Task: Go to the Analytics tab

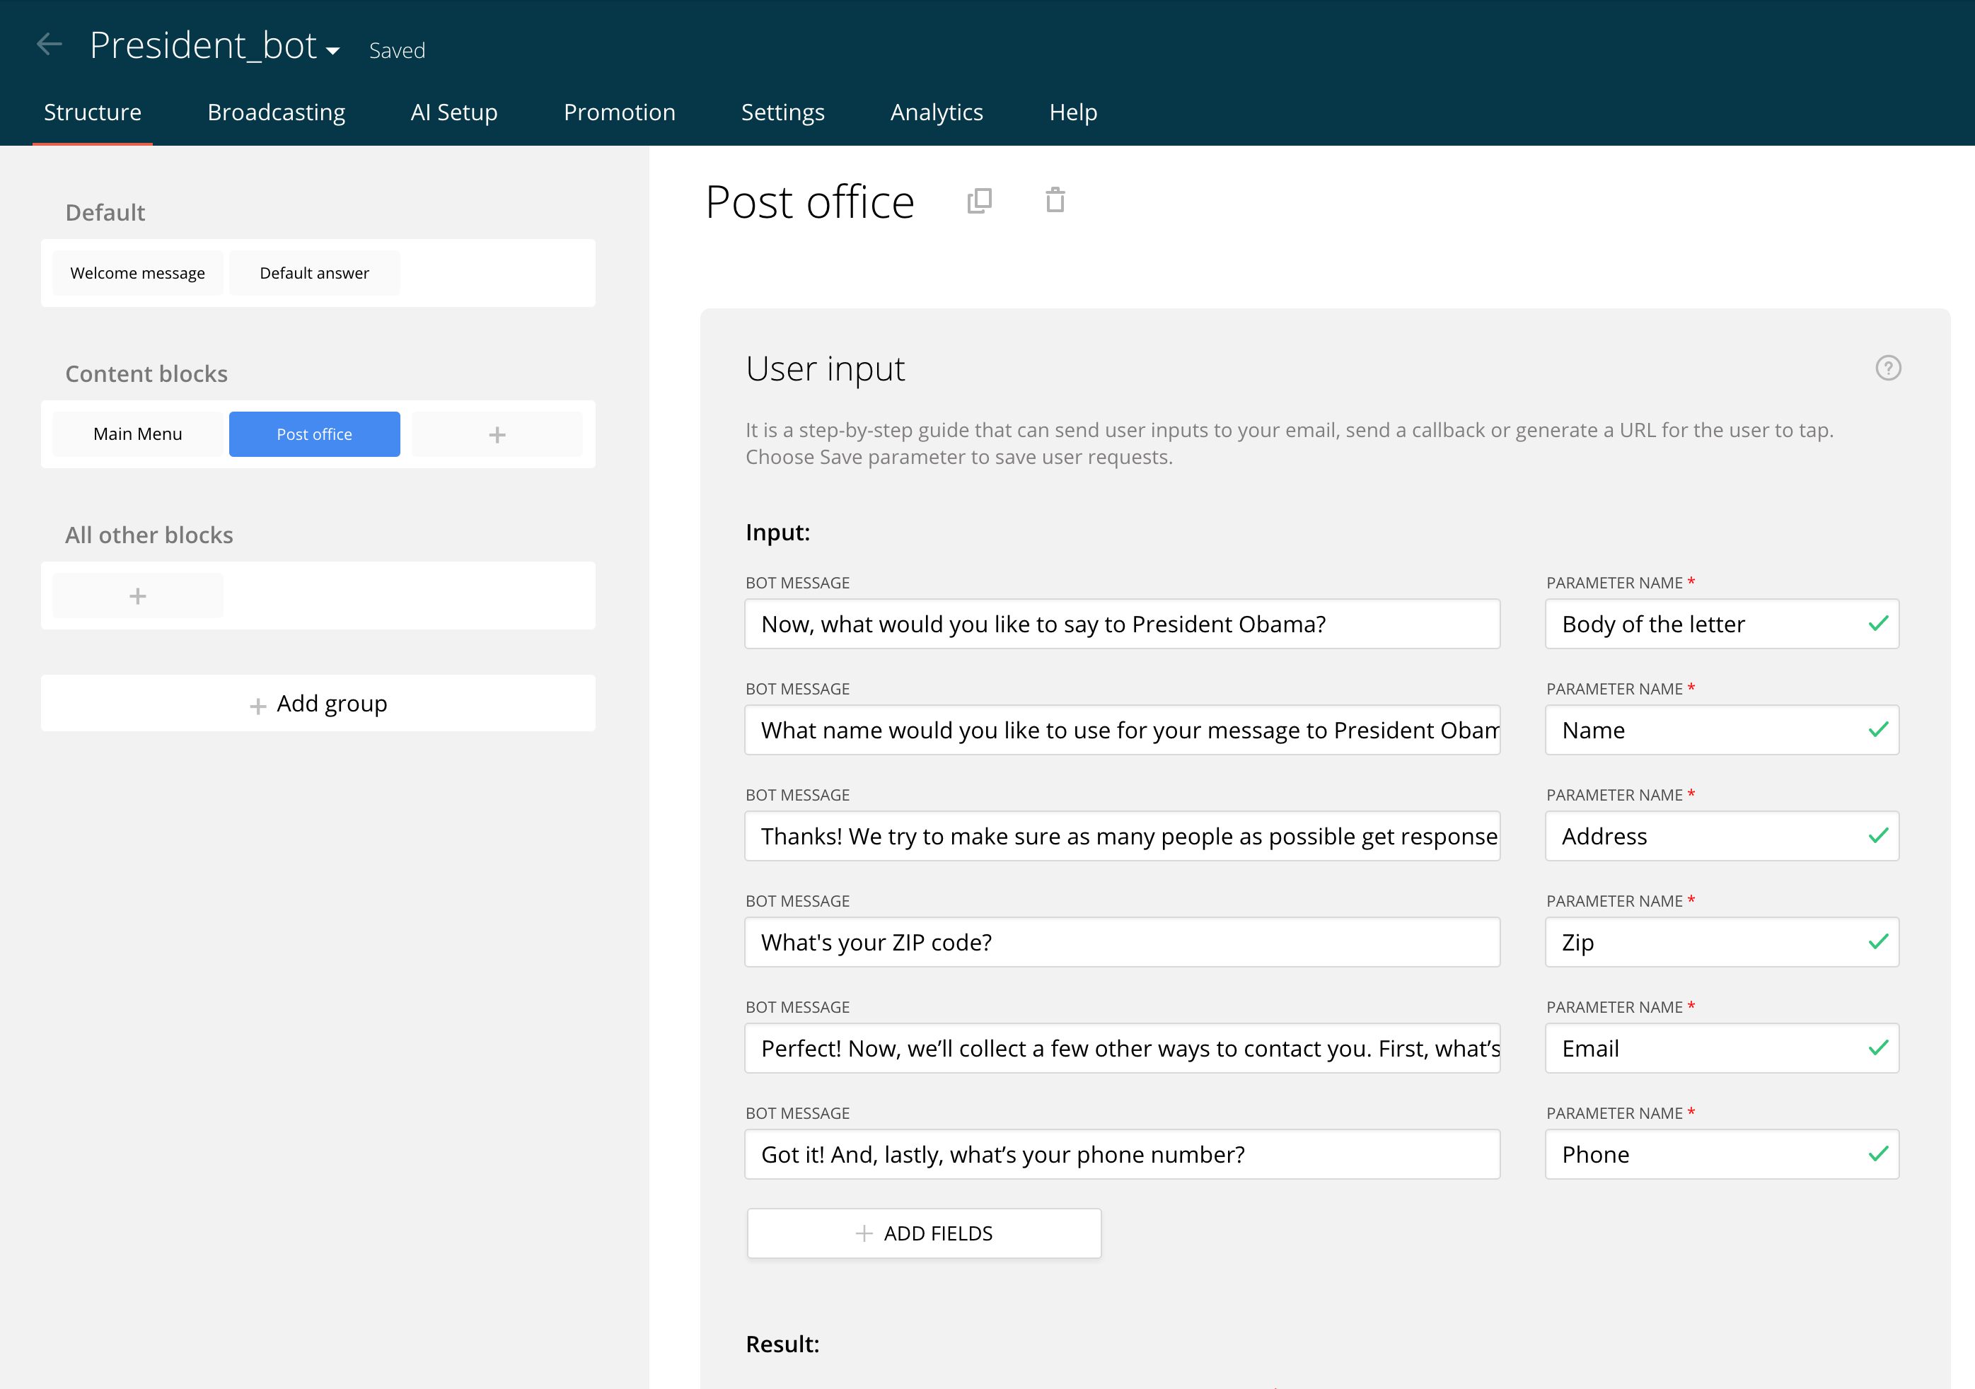Action: pyautogui.click(x=936, y=112)
